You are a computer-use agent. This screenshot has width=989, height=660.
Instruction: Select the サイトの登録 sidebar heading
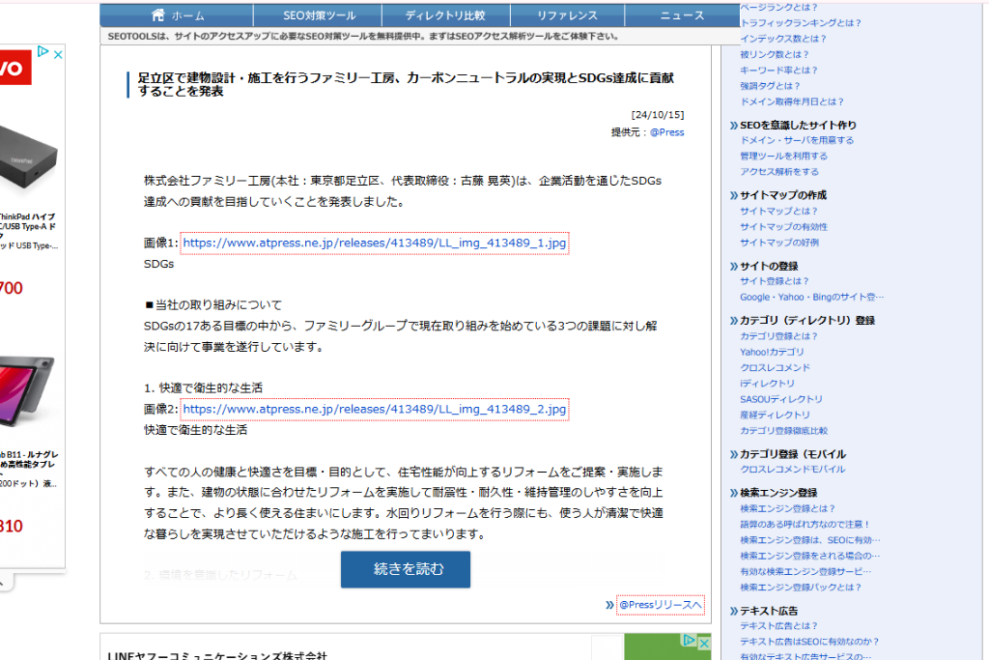[769, 266]
